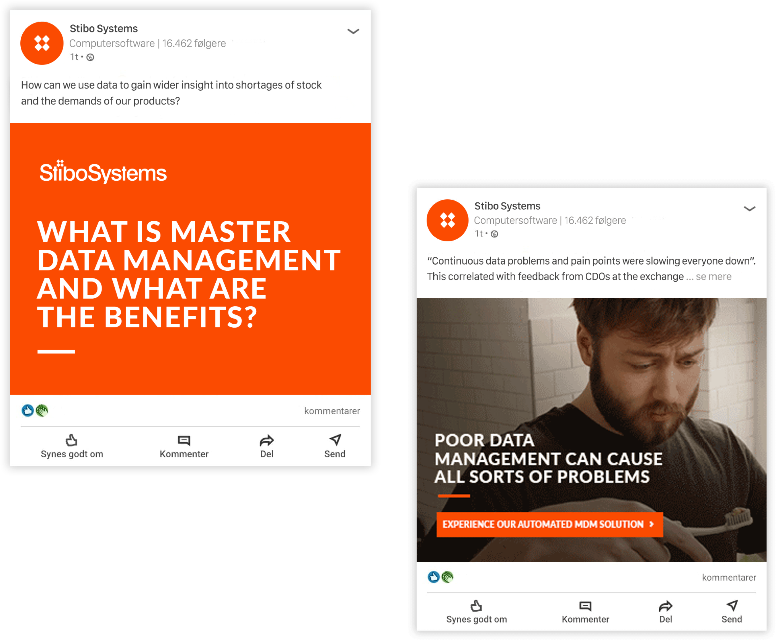Image resolution: width=776 pixels, height=640 pixels.
Task: Expand options chevron on the first post
Action: pos(353,31)
